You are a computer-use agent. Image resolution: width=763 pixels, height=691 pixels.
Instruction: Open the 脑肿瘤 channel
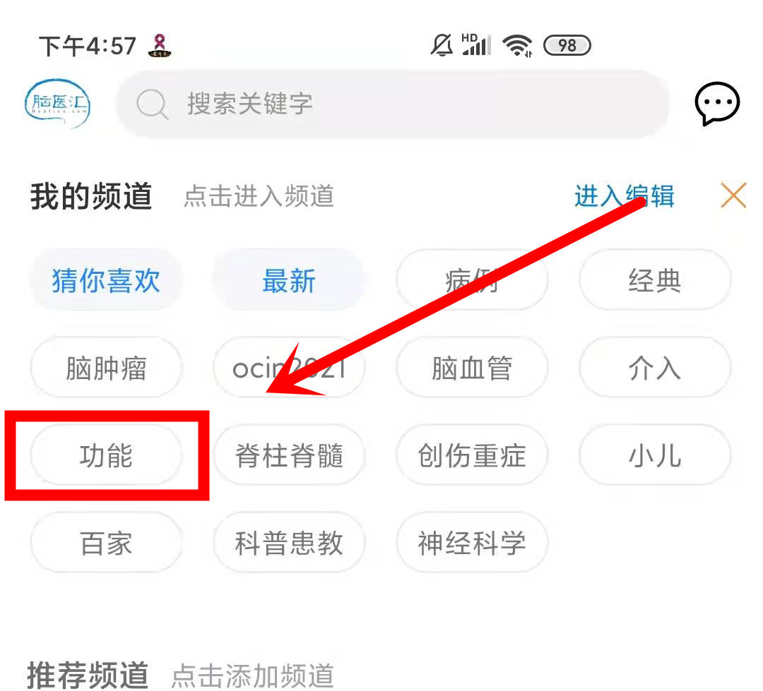(106, 368)
